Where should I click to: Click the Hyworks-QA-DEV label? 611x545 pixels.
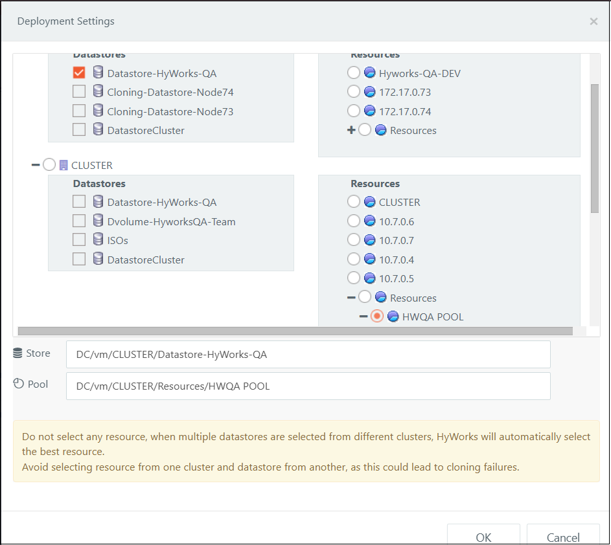420,73
